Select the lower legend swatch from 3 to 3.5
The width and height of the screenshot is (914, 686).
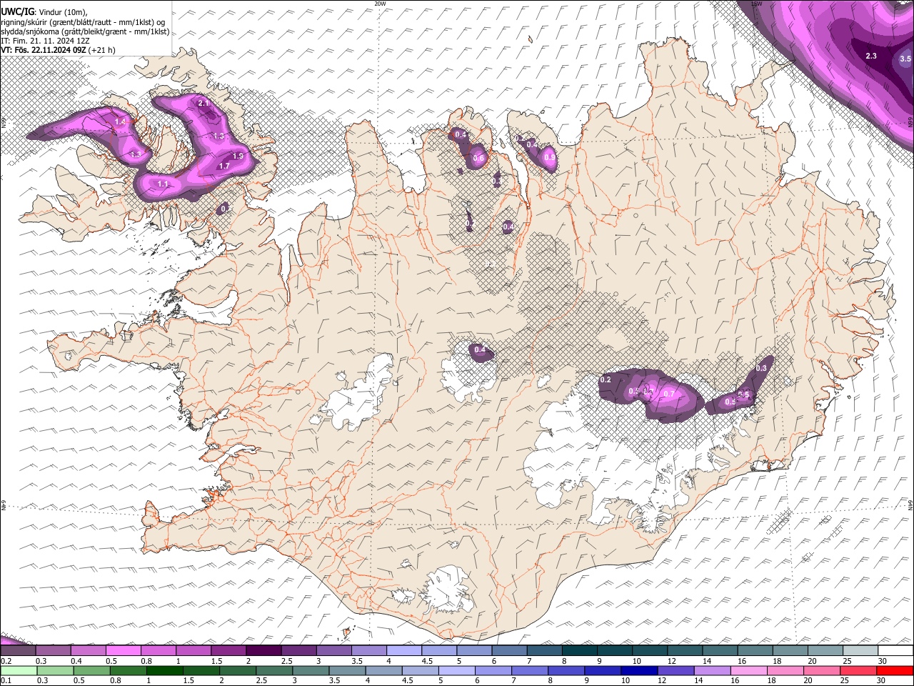coord(311,671)
